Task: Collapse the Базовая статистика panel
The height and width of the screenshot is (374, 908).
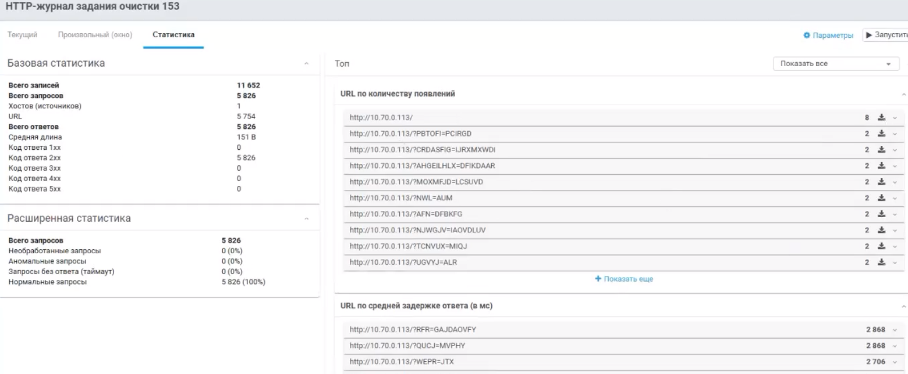Action: 307,64
